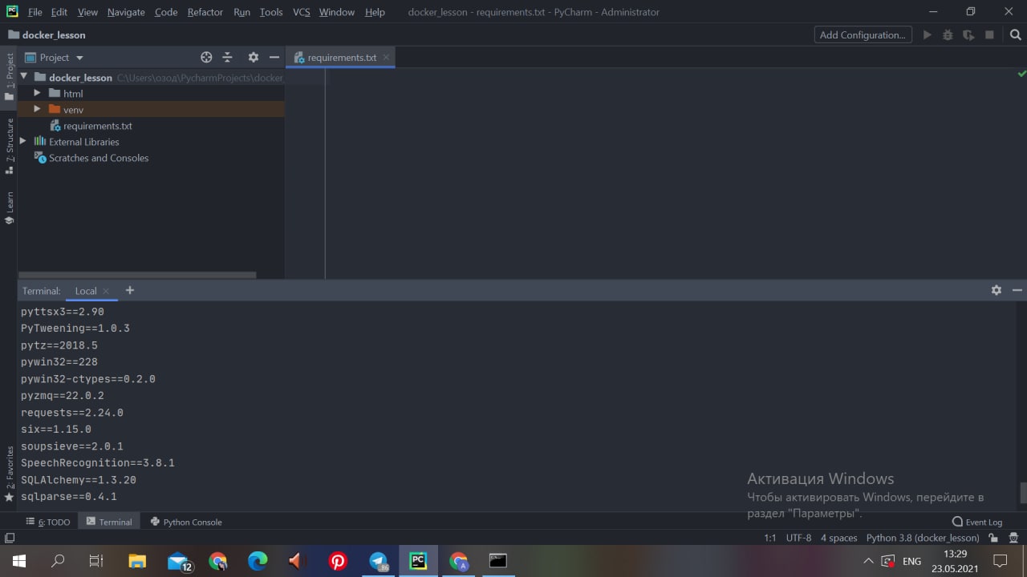Close the requirements.txt tab

pos(386,57)
